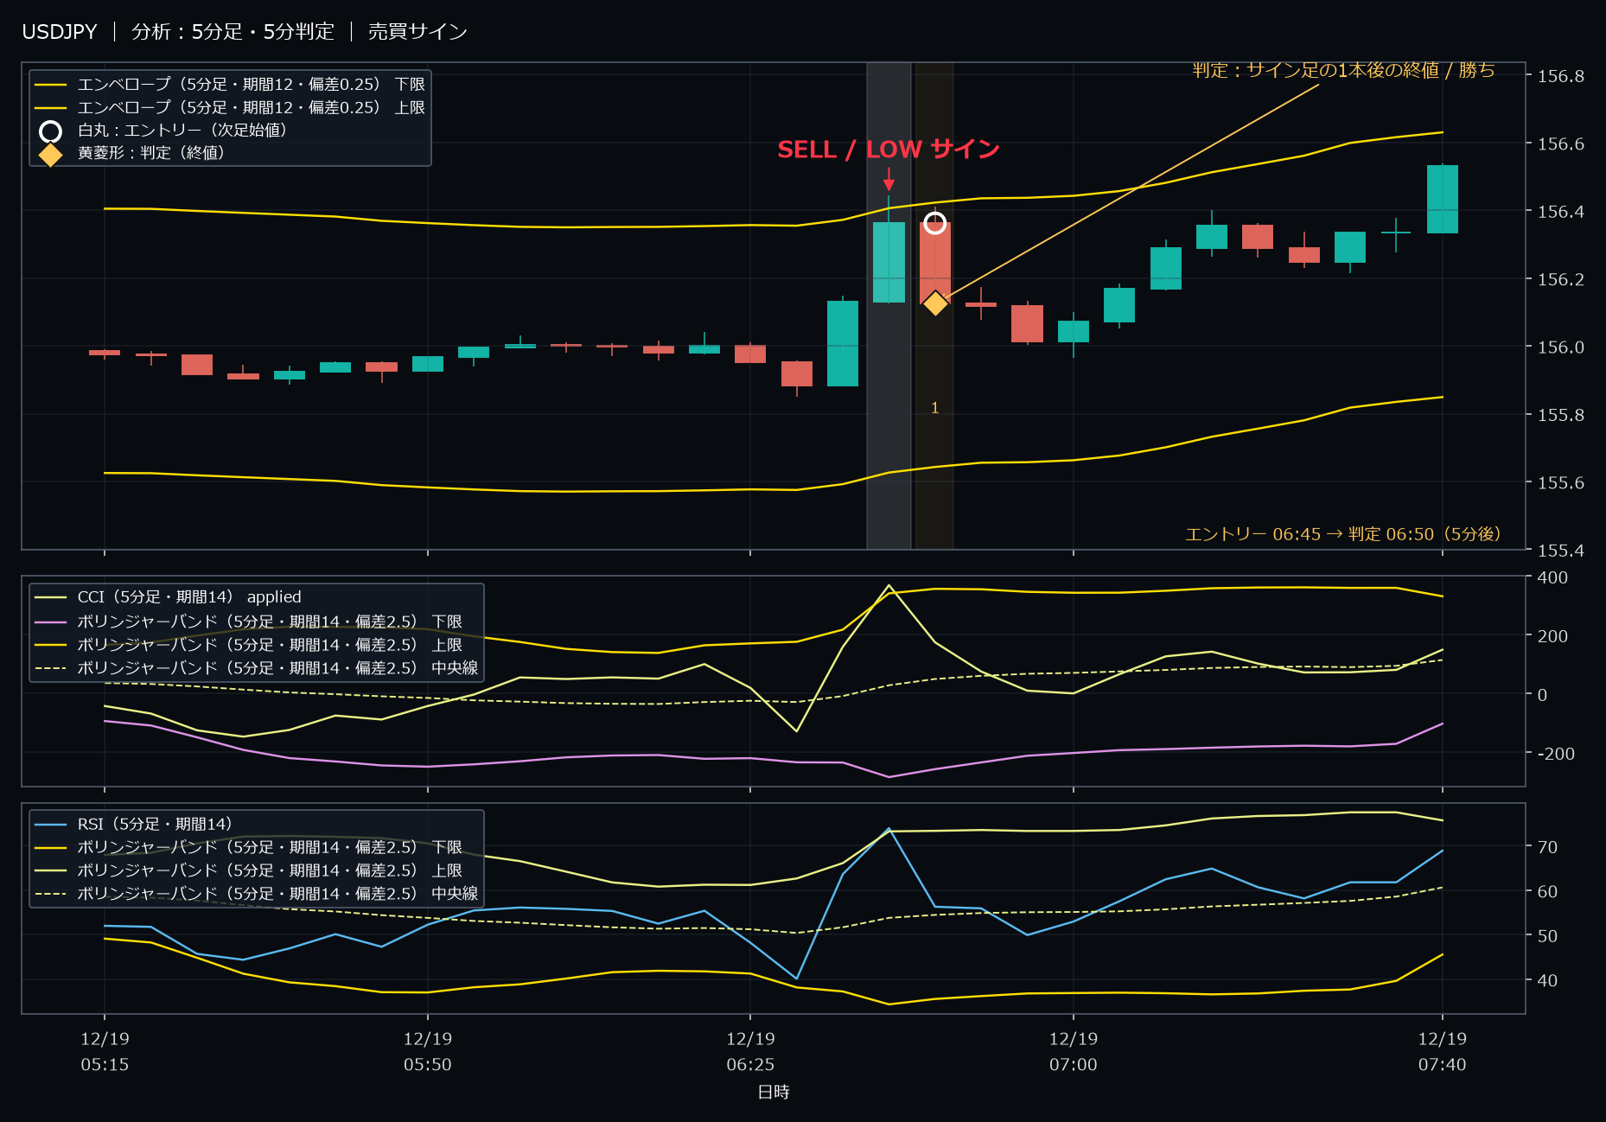Click the 156.2 price axis label
Viewport: 1606px width, 1122px height.
(x=1561, y=279)
